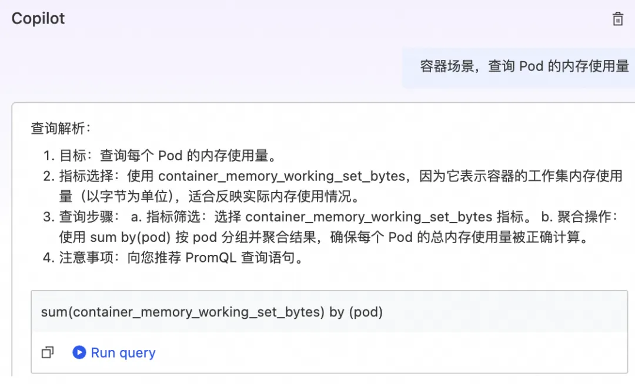Viewport: 635px width, 384px height.
Task: Click the 查询解析 heading
Action: click(x=61, y=129)
